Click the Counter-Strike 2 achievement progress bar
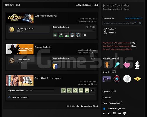Image resolution: width=147 pixels, height=117 pixels. point(74,62)
